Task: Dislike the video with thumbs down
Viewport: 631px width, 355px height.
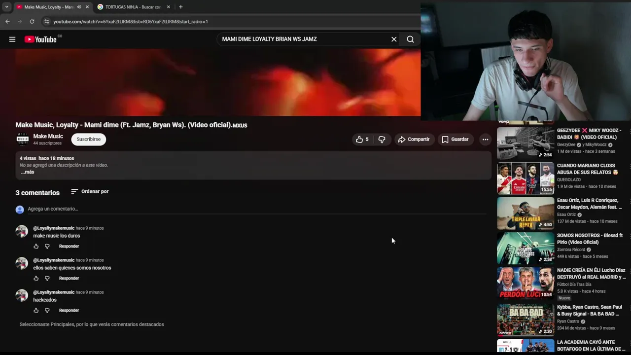Action: (x=382, y=140)
